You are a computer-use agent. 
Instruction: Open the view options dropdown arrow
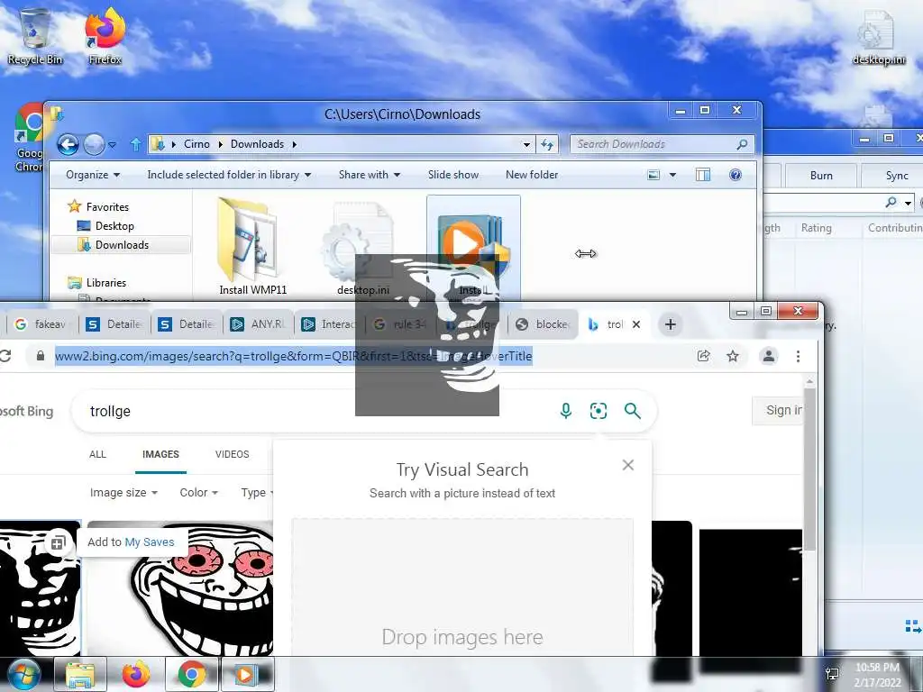672,175
